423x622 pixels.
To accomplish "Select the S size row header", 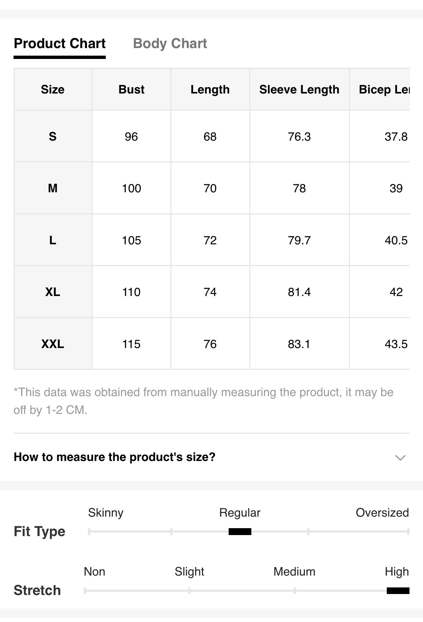I will coord(53,136).
